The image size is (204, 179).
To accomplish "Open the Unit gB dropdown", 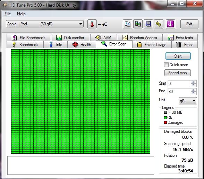I will click(x=188, y=101).
